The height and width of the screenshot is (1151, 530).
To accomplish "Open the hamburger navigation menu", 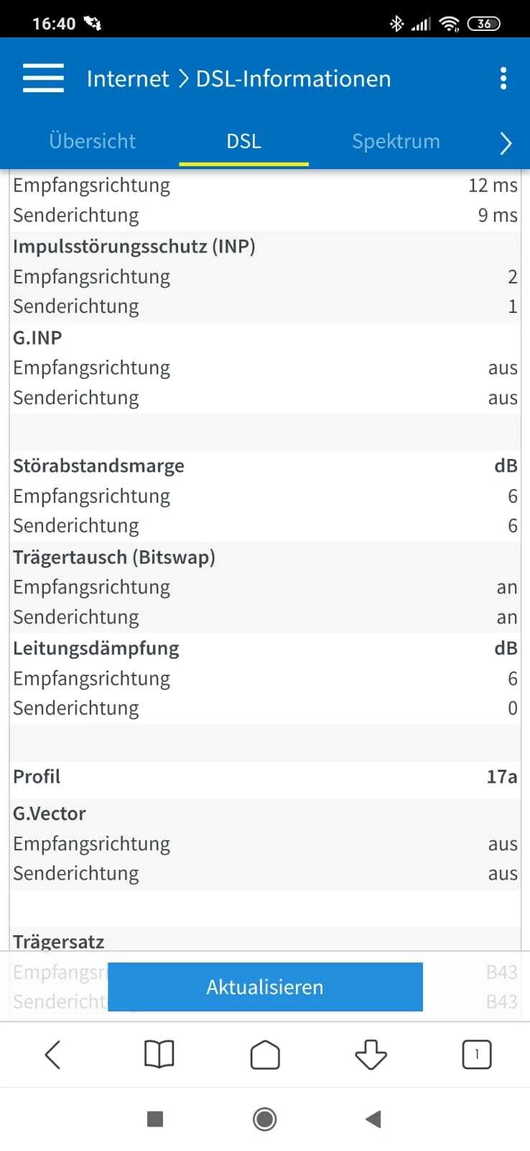I will click(x=43, y=78).
